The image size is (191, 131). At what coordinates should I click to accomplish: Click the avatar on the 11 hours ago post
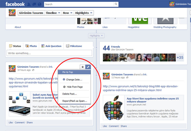[x=106, y=76]
